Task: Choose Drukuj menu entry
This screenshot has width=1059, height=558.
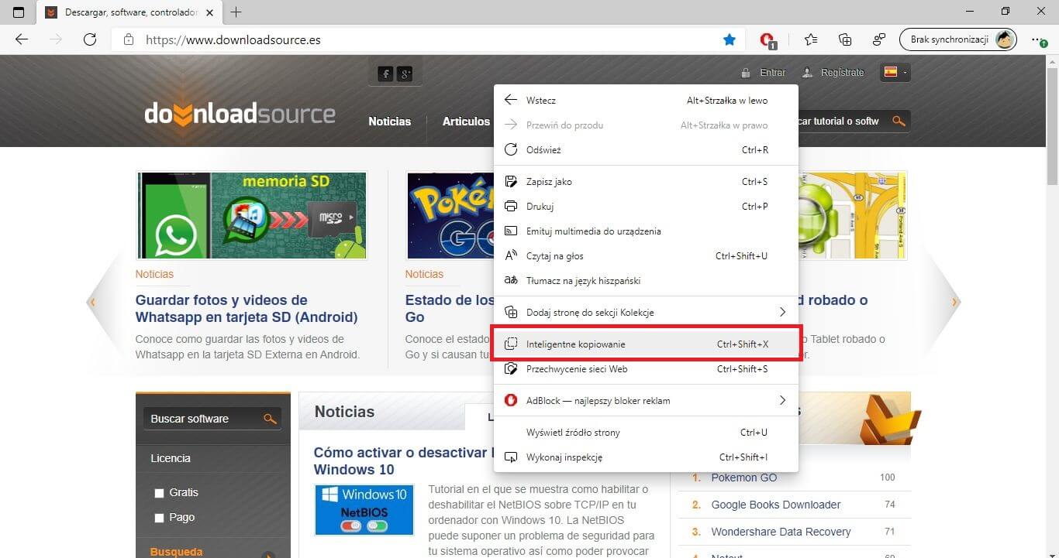Action: point(646,207)
